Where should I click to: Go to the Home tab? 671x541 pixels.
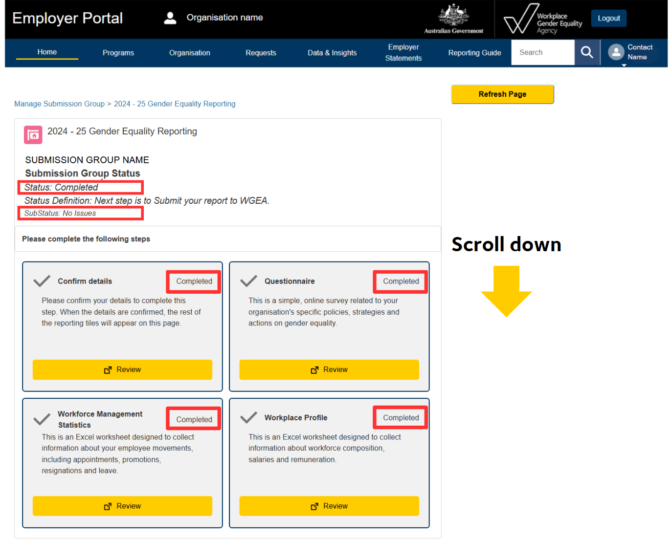47,52
